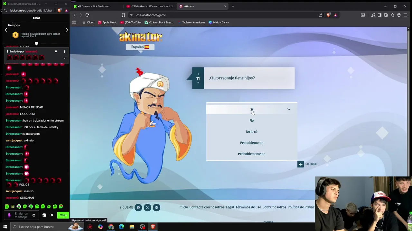Screen dimensions: 412x231
Task: Open Akinator's X (Twitter) follow icon
Action: coord(147,208)
